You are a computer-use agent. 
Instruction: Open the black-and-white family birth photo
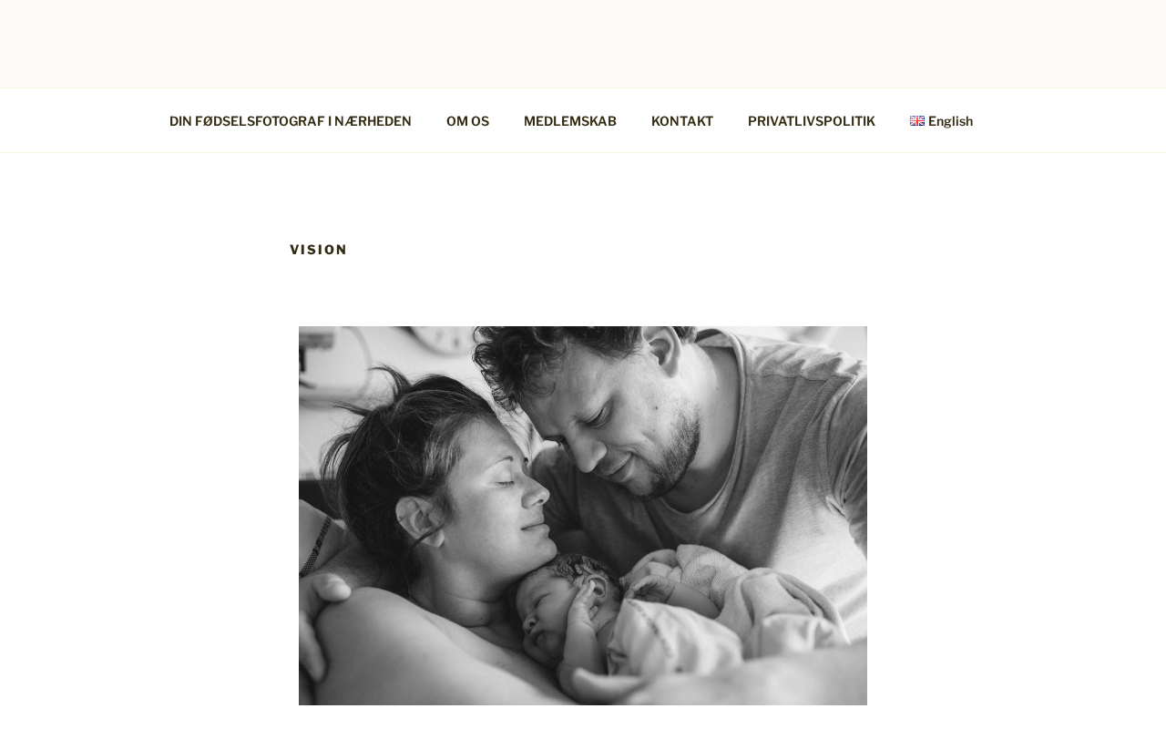[583, 516]
